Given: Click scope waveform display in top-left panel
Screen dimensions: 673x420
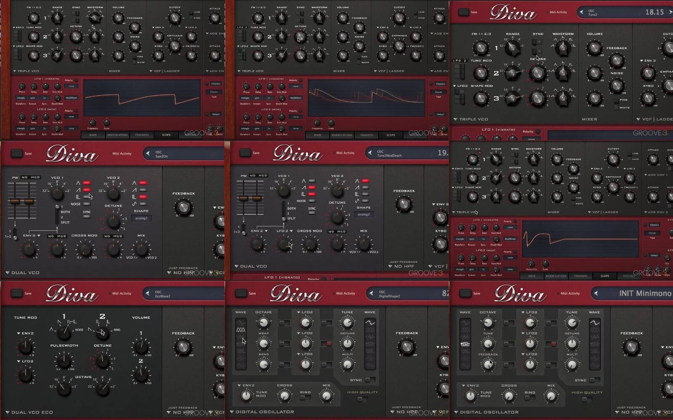Looking at the screenshot, I should [x=142, y=98].
